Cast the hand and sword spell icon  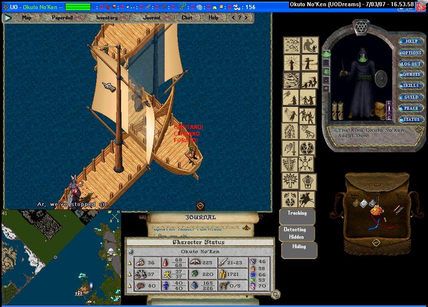(290, 148)
